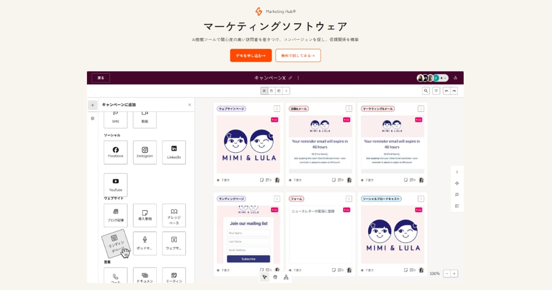Select the ブログ記事 tile
The width and height of the screenshot is (552, 290).
(115, 215)
